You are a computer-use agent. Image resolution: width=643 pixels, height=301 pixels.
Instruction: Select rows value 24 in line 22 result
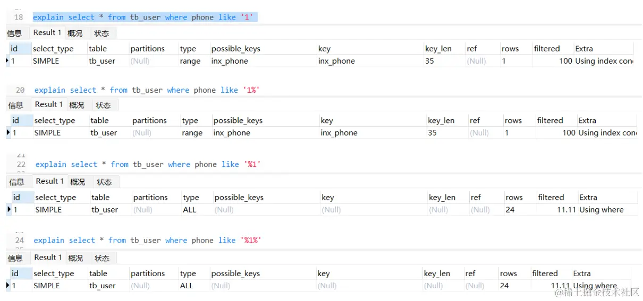pos(510,209)
